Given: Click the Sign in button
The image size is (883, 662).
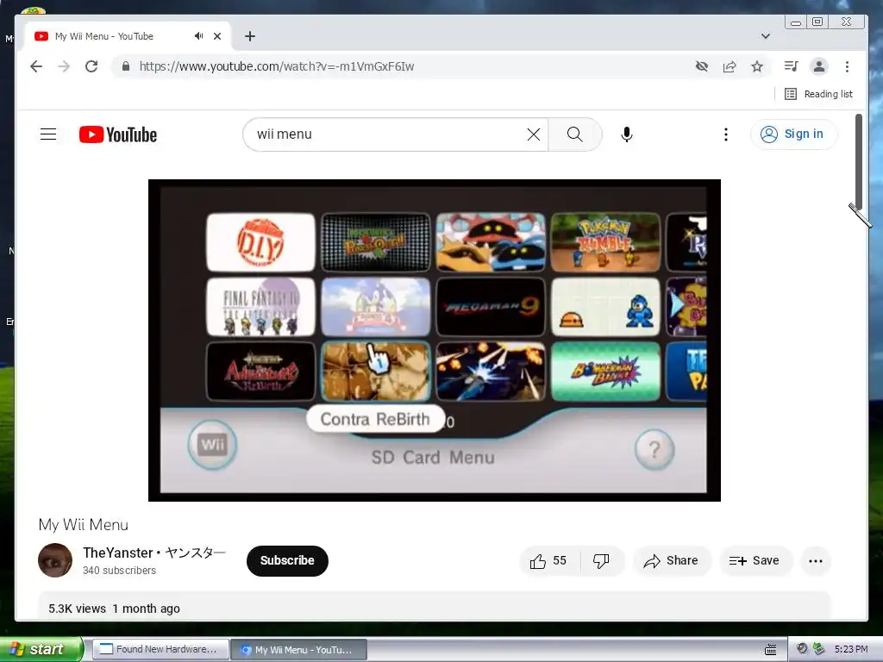Looking at the screenshot, I should point(793,134).
